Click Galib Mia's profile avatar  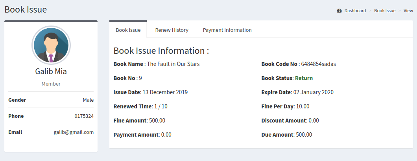51,45
